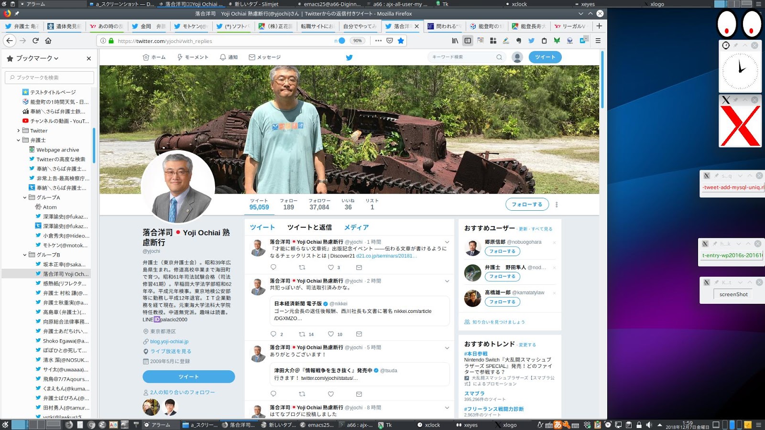Go back with Firefox back arrow
Viewport: 765px width, 430px height.
pos(10,41)
